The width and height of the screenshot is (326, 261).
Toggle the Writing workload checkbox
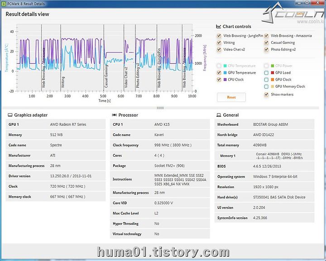[219, 43]
